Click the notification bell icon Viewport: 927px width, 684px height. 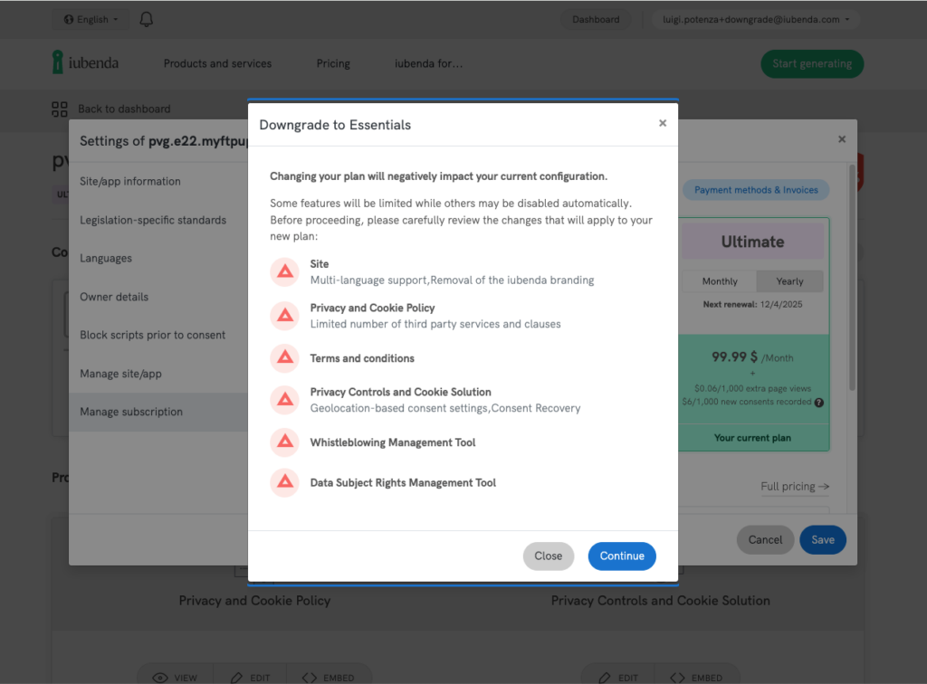pyautogui.click(x=147, y=19)
